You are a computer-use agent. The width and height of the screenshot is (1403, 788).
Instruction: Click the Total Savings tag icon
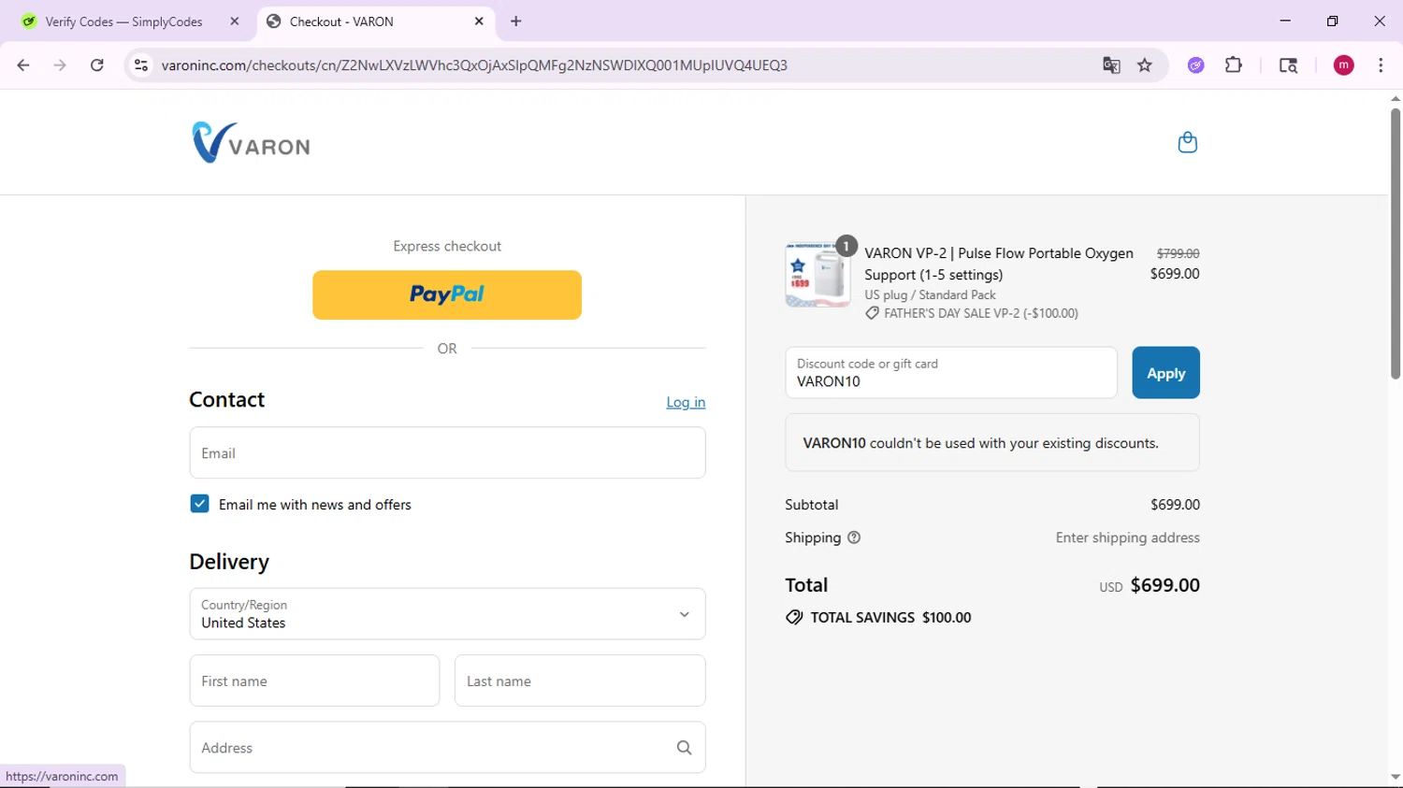(794, 617)
